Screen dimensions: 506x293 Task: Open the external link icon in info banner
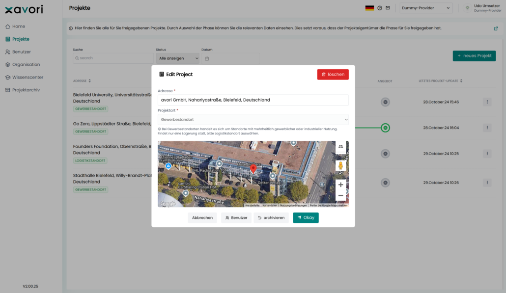coord(496,28)
